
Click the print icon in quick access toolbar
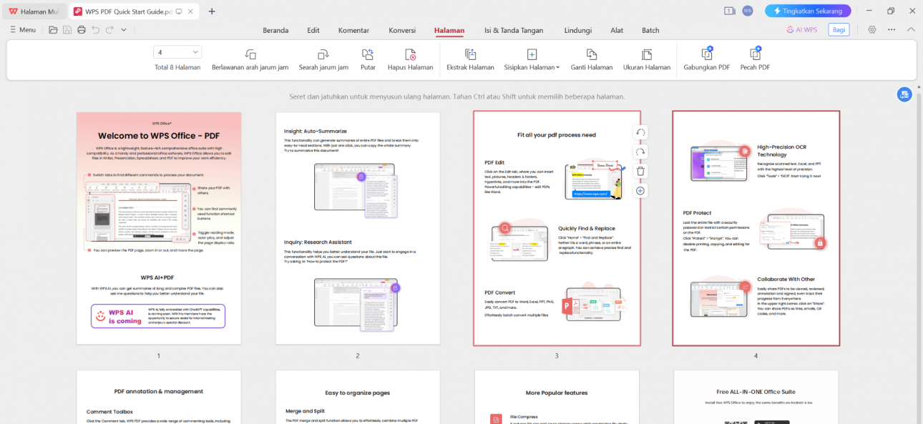pyautogui.click(x=81, y=29)
